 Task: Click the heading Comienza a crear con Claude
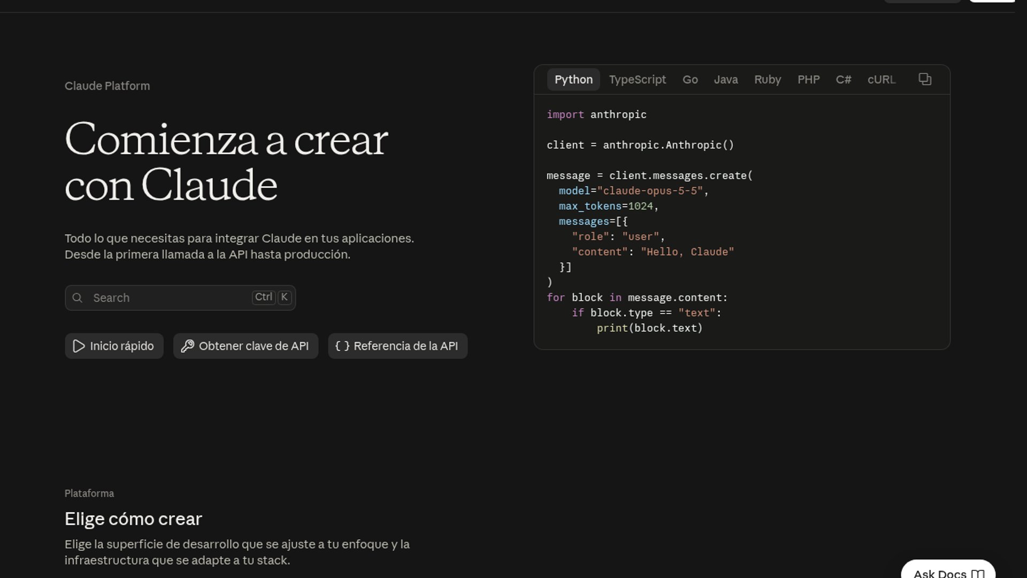(x=226, y=162)
